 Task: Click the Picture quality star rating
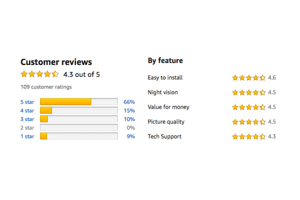point(249,122)
